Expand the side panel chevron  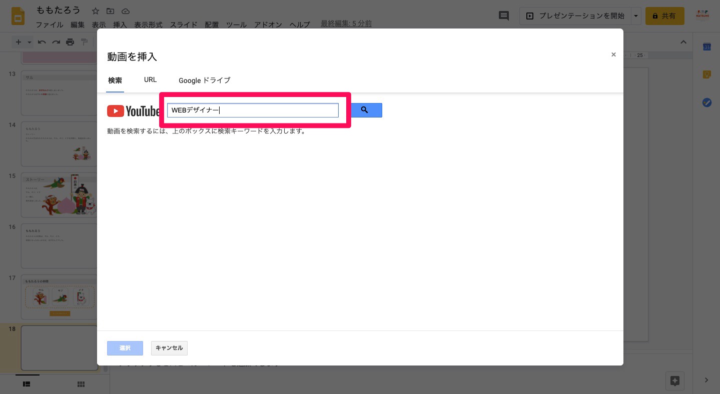(x=706, y=380)
